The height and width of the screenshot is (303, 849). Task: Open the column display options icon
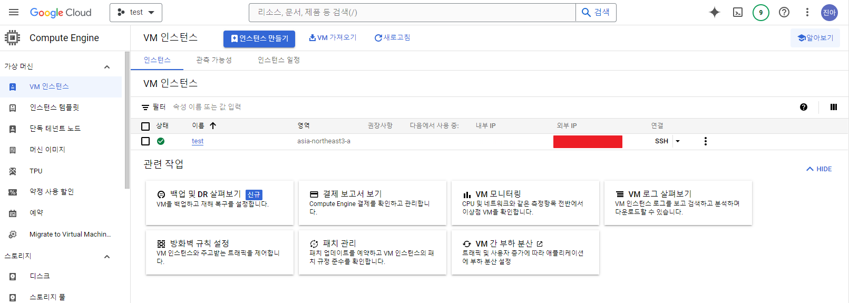(834, 107)
